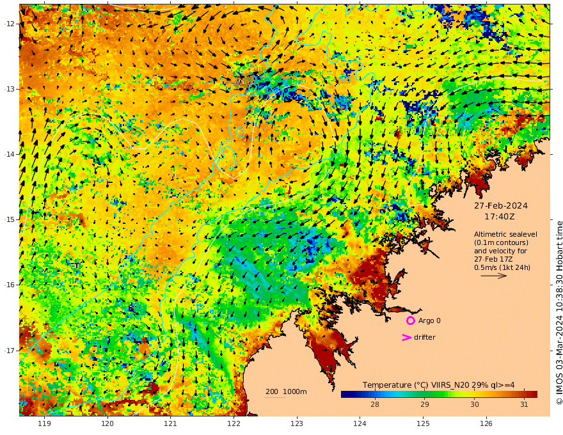Click latitude axis label -15

tap(10, 219)
